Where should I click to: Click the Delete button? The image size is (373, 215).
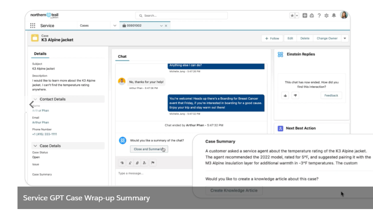305,39
